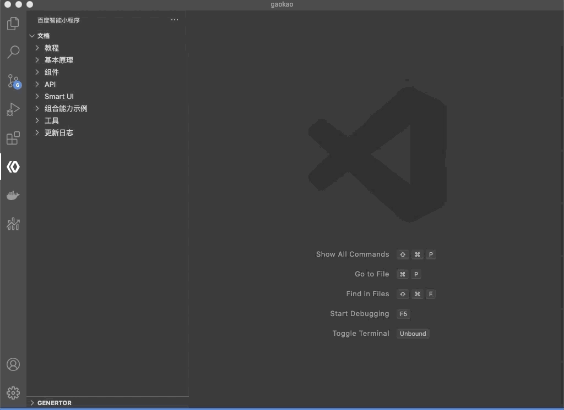This screenshot has width=564, height=410.
Task: Expand the 基本原理 chevron
Action: pos(37,60)
